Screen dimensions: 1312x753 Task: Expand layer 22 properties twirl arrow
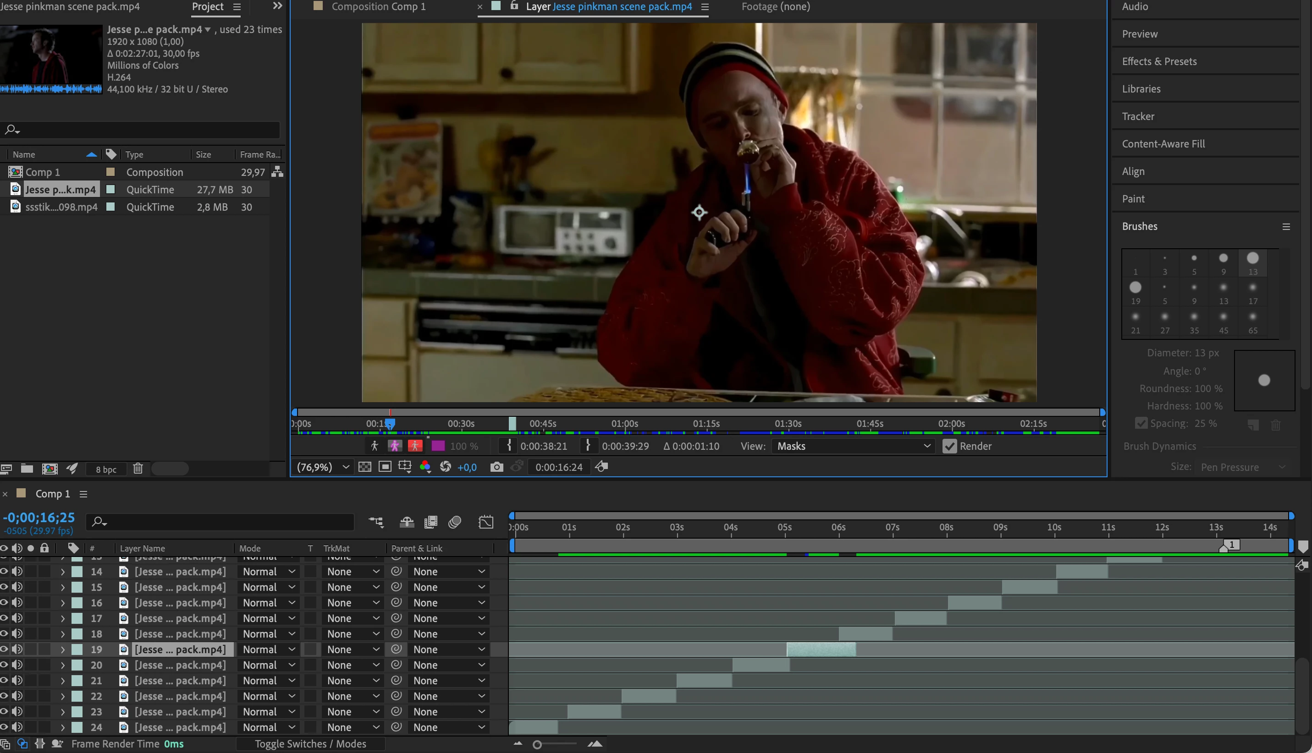coord(63,696)
